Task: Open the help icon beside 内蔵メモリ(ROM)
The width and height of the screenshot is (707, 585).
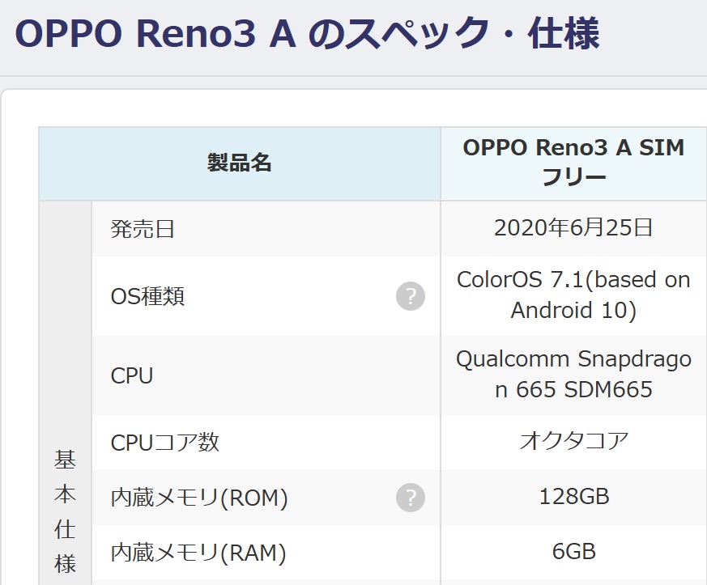Action: pos(411,498)
